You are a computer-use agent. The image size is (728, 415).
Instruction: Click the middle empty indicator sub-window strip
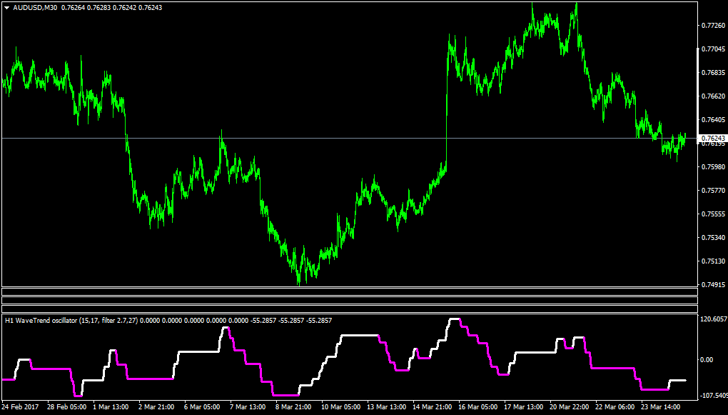pyautogui.click(x=350, y=301)
